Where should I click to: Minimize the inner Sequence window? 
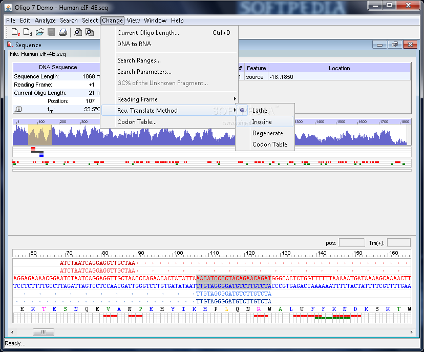pyautogui.click(x=379, y=45)
